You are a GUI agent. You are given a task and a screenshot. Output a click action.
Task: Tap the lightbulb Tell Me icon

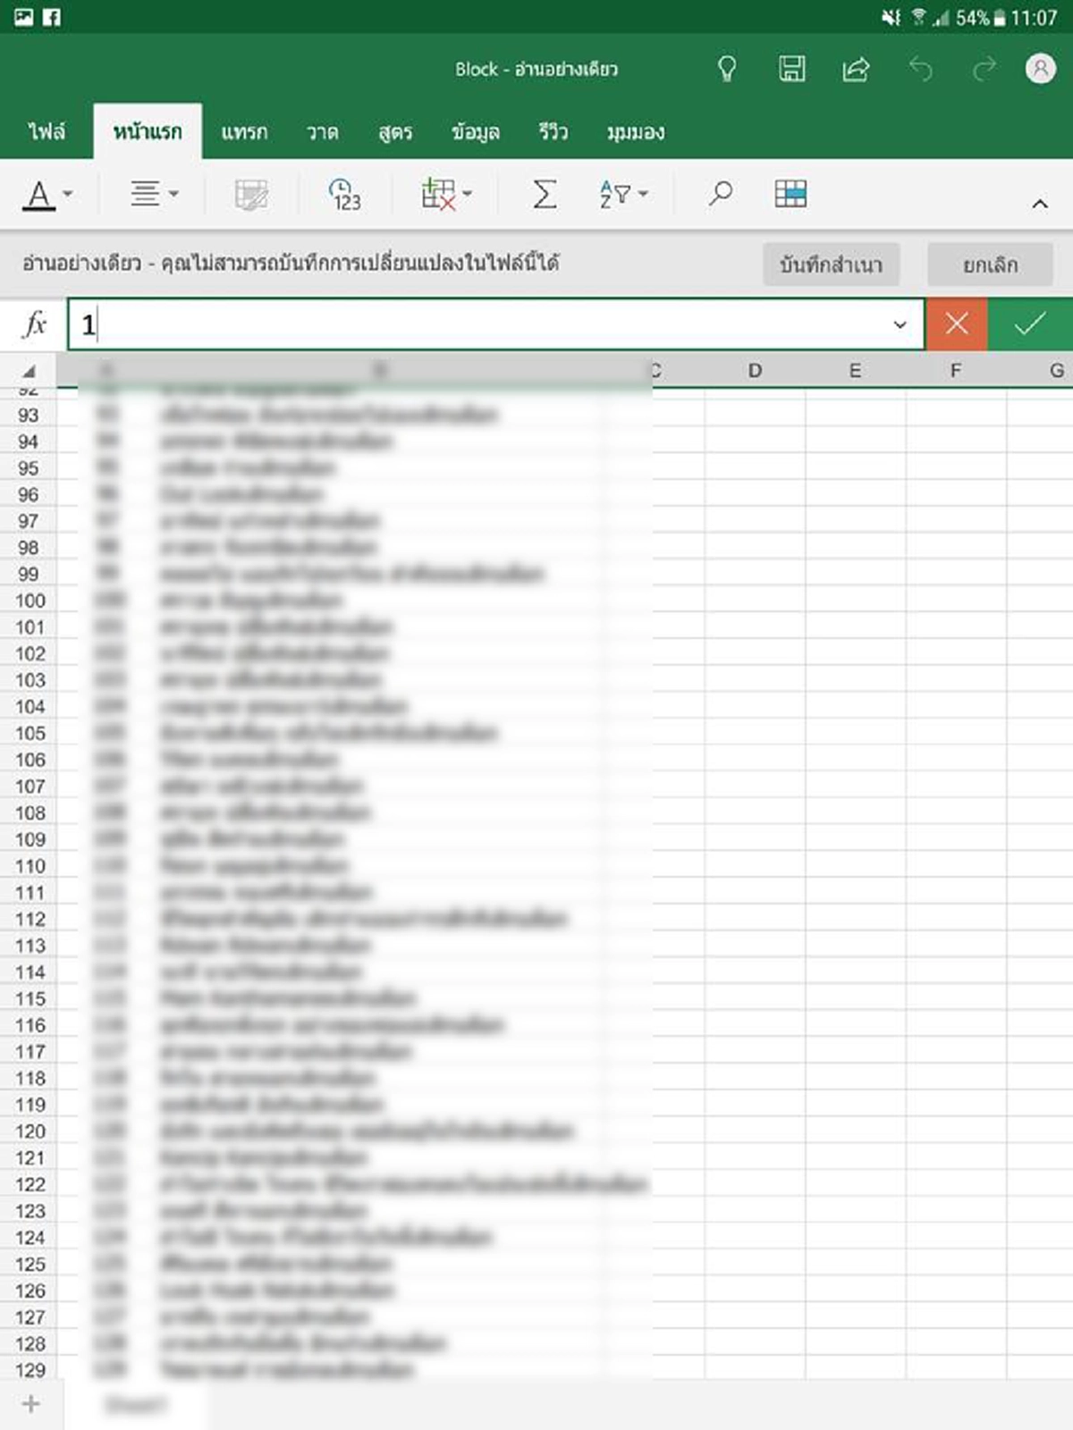[x=727, y=69]
